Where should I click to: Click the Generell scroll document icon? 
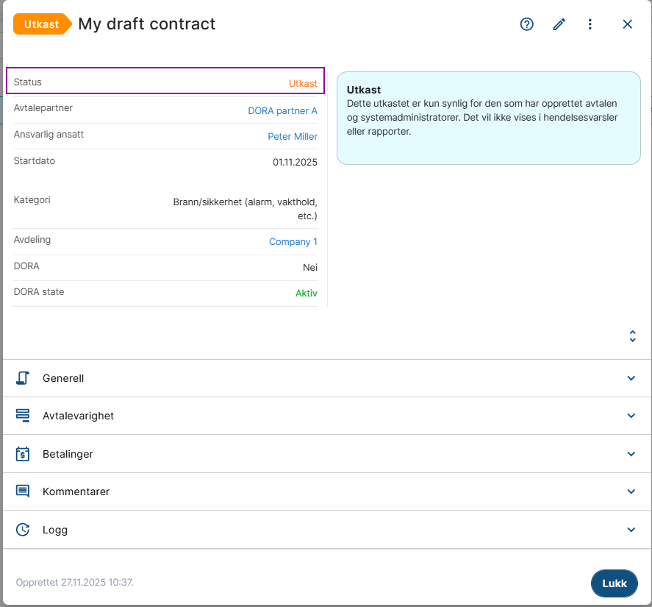click(23, 378)
